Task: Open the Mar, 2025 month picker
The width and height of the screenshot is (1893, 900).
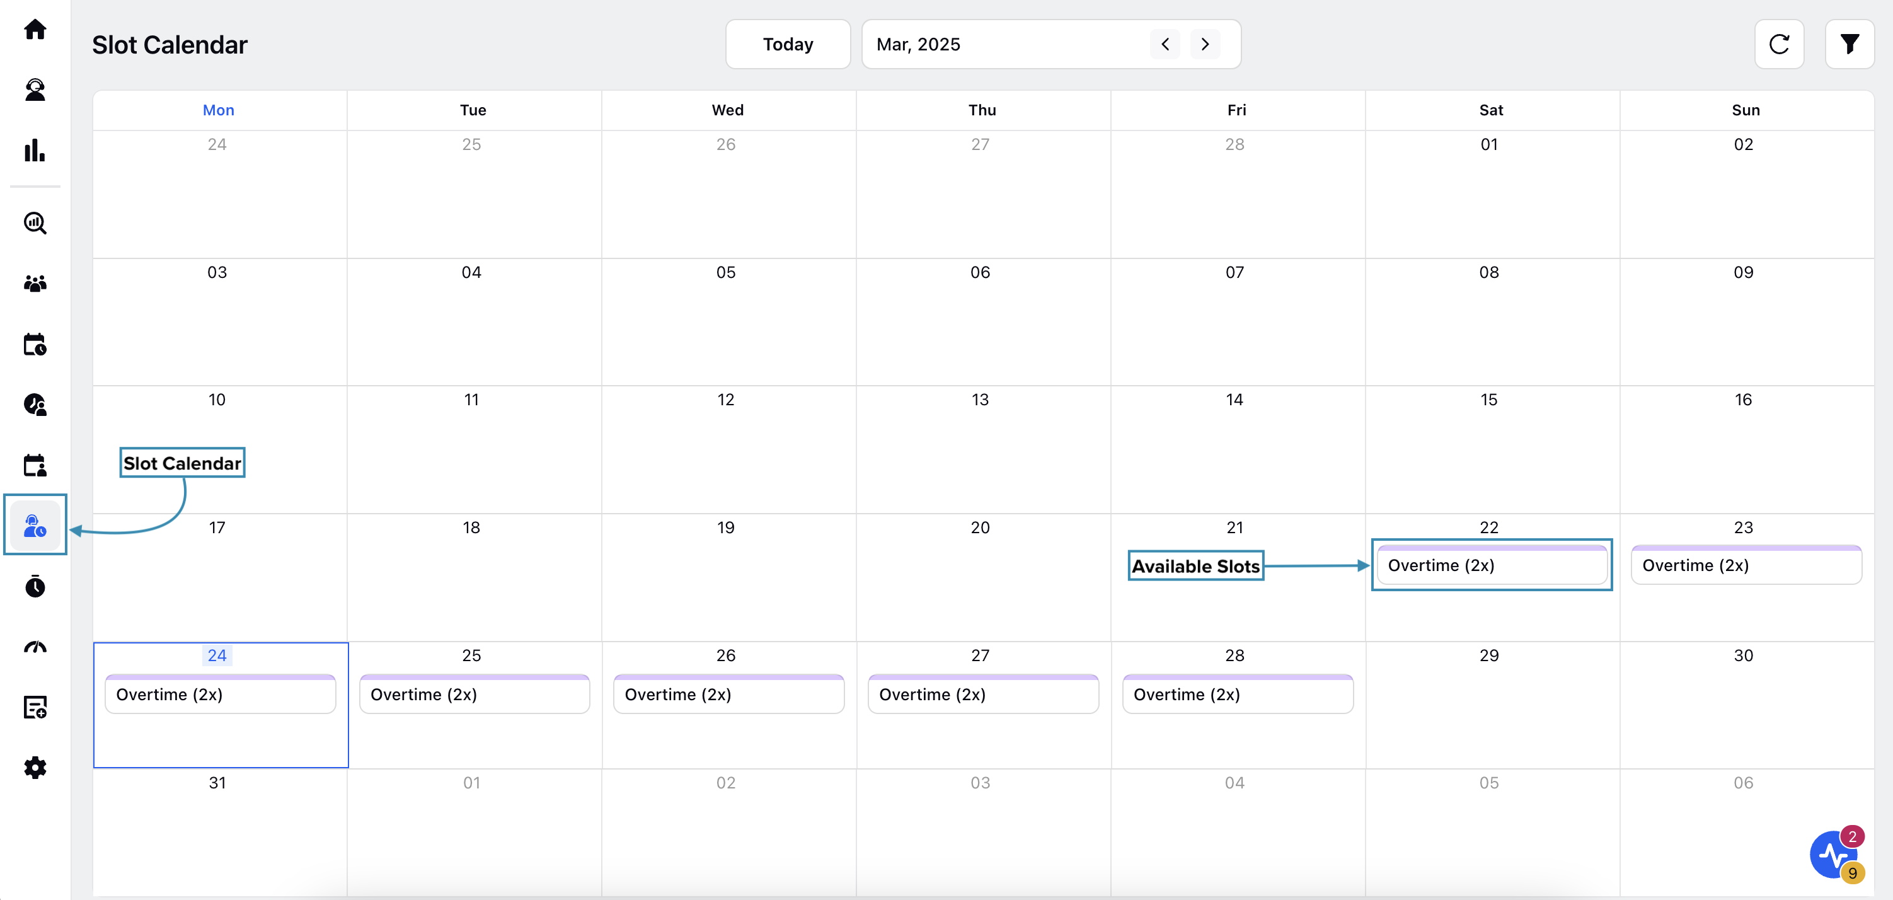Action: (x=1051, y=44)
